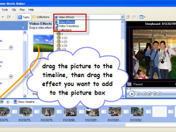The image size is (176, 132).
Task: Open the Clip menu
Action: click(14, 10)
